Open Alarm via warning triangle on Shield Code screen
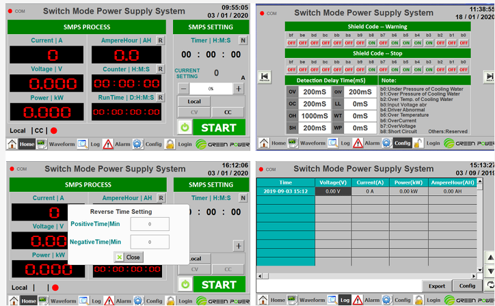The width and height of the screenshot is (495, 306). [358, 143]
